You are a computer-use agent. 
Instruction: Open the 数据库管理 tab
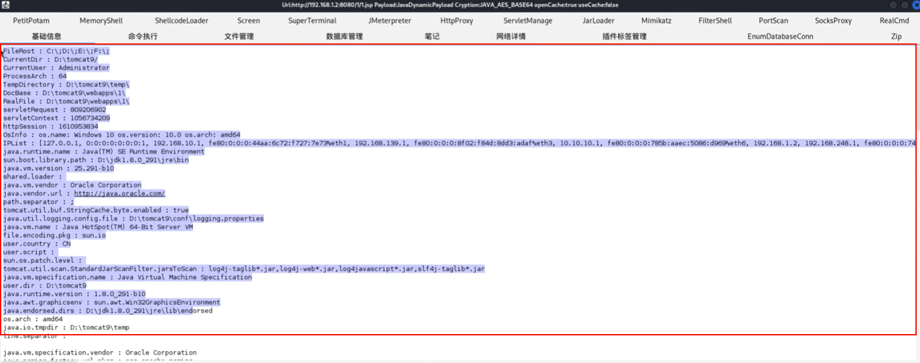pos(344,36)
